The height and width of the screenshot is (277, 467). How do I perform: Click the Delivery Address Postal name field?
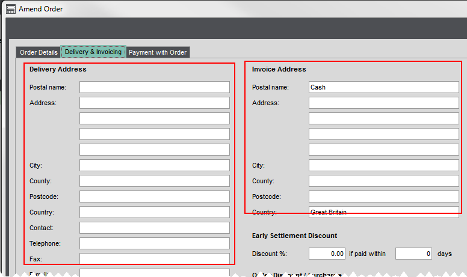click(x=154, y=87)
